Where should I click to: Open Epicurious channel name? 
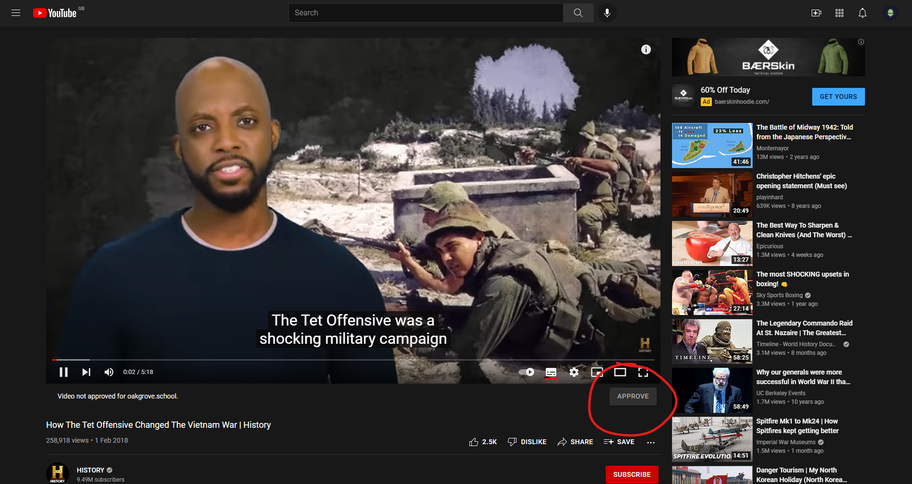(x=769, y=246)
